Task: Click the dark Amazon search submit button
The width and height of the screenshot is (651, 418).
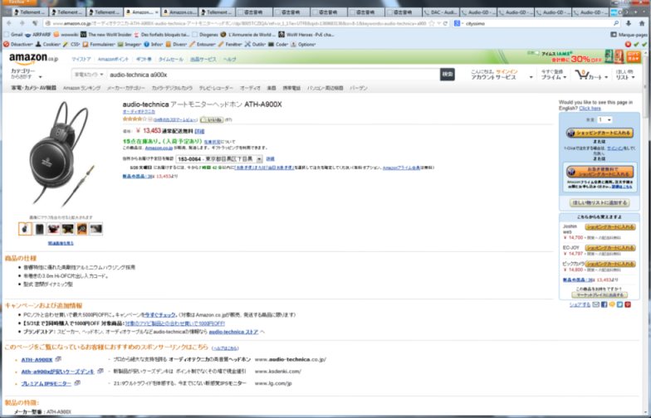Action: pos(447,75)
